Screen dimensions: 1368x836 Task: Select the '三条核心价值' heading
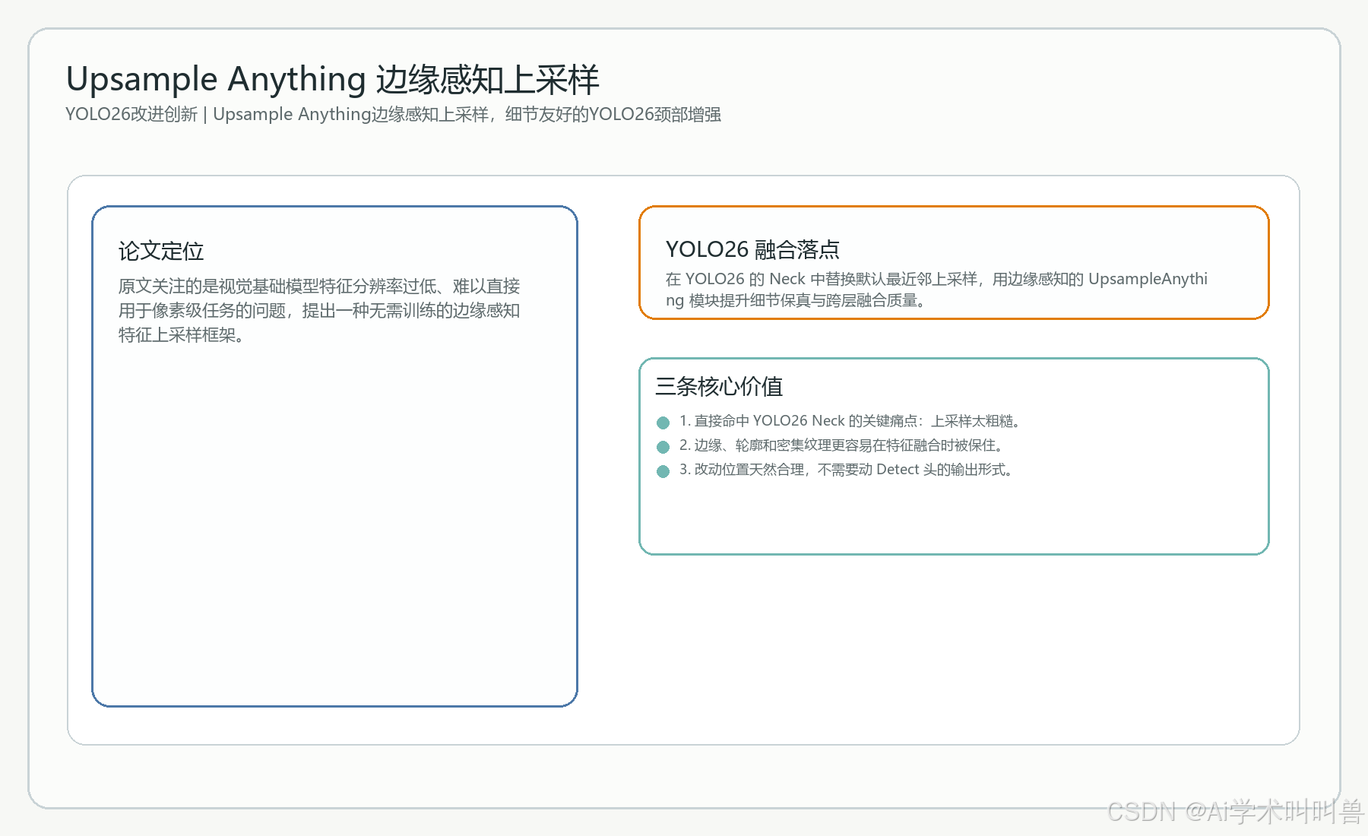click(x=719, y=387)
